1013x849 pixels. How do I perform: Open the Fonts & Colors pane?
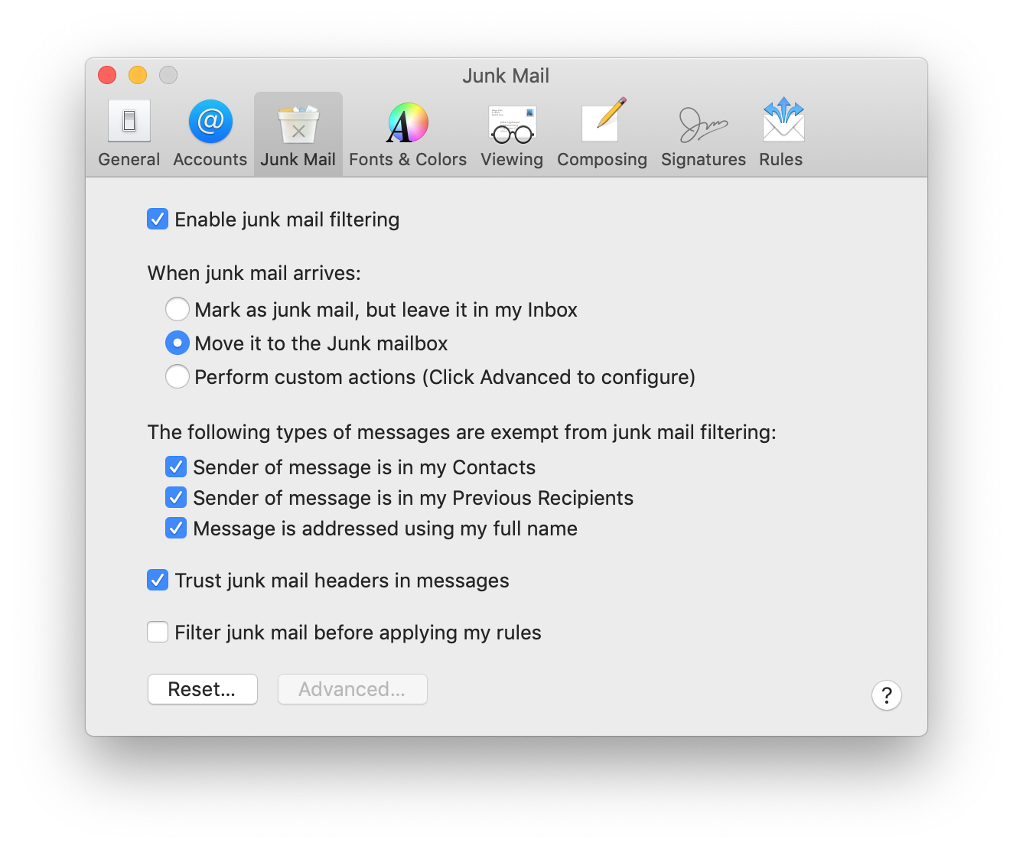click(x=407, y=133)
